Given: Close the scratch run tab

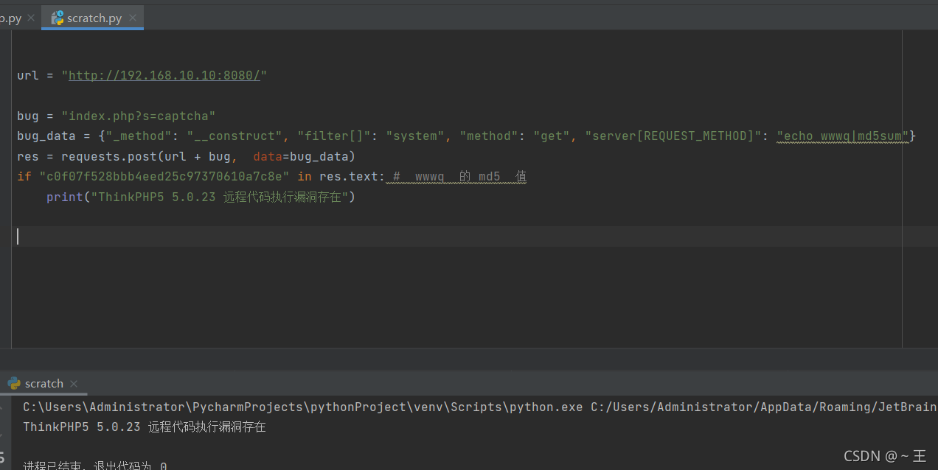Looking at the screenshot, I should (x=74, y=384).
